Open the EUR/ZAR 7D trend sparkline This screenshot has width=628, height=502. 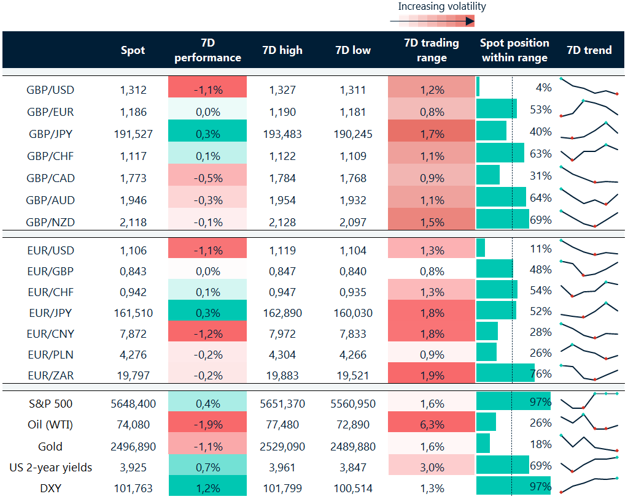click(589, 372)
